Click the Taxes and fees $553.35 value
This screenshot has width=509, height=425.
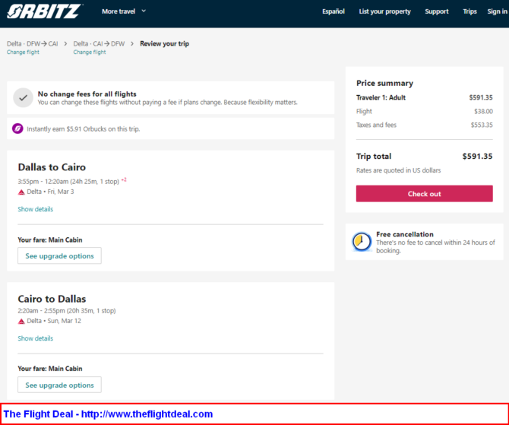pos(482,125)
